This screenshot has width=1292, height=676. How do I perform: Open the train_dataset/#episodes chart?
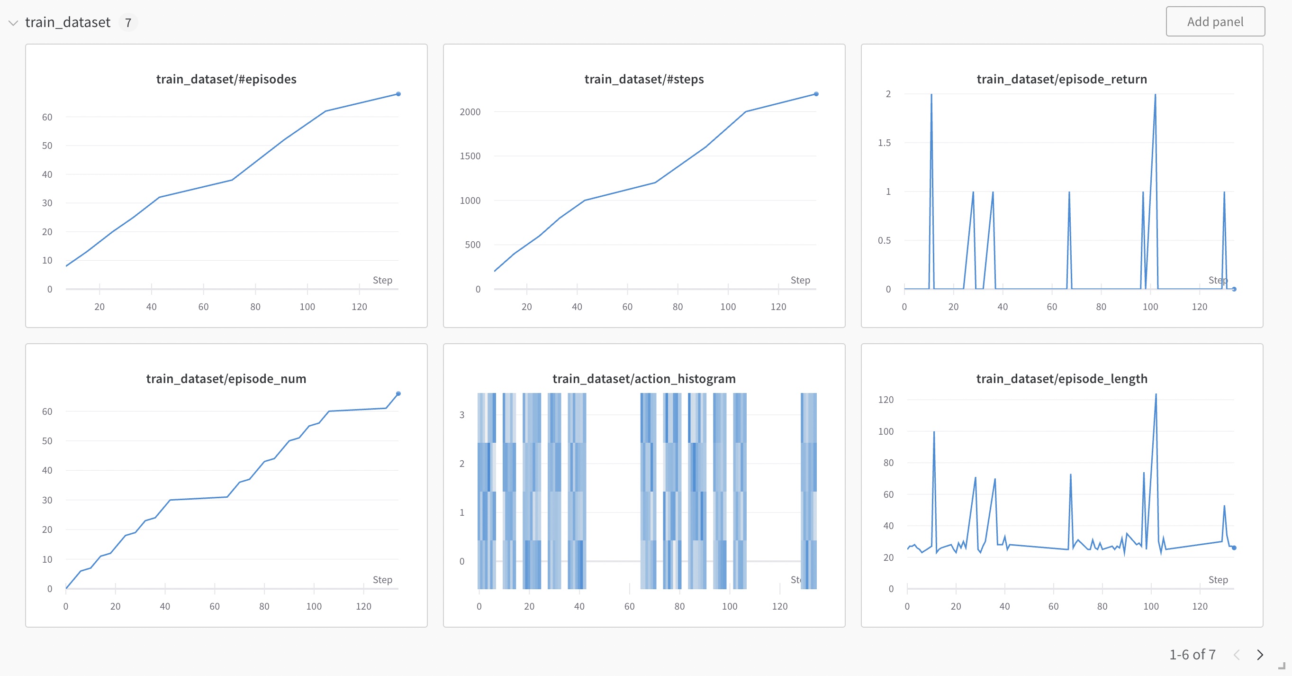point(226,186)
